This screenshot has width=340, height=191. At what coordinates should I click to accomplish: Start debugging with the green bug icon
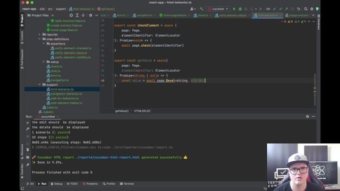[240, 9]
